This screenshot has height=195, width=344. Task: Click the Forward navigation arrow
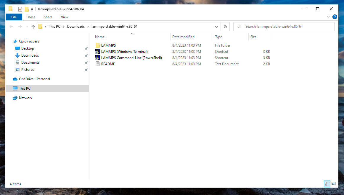[x=20, y=27]
